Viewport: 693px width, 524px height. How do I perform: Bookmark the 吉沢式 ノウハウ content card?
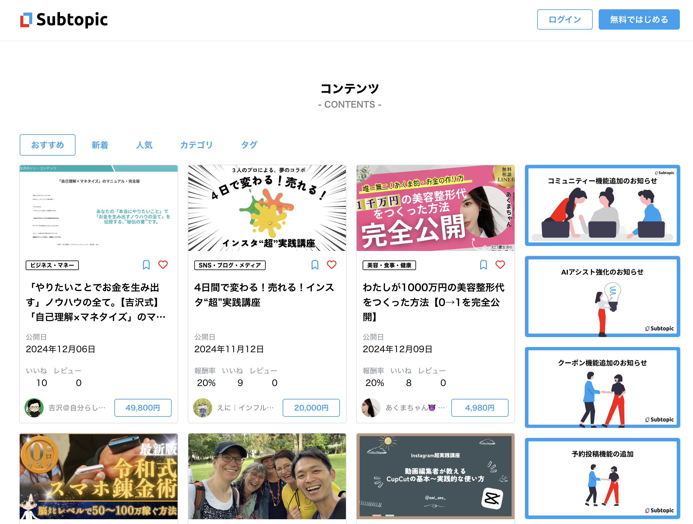(146, 265)
